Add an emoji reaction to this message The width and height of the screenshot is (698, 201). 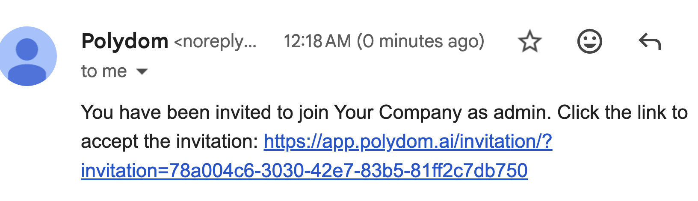click(590, 41)
